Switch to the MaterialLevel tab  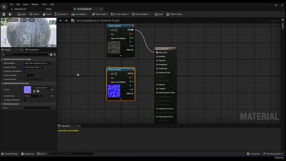[x=19, y=9]
